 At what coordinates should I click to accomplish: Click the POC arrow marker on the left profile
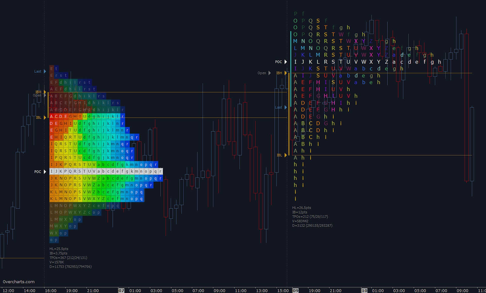(x=45, y=172)
